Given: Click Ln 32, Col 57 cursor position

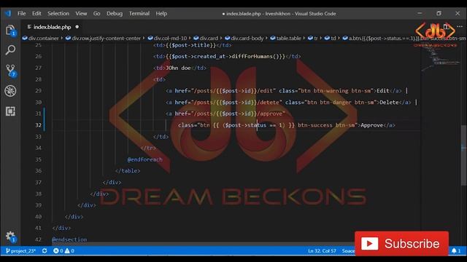Looking at the screenshot, I should coord(322,251).
